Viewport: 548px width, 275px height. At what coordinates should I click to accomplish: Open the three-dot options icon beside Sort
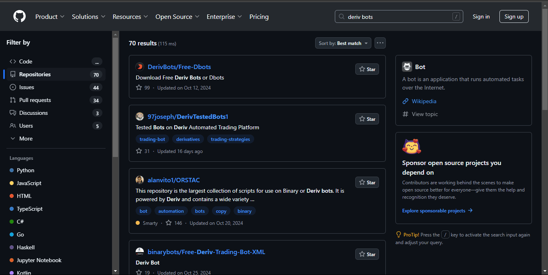380,43
